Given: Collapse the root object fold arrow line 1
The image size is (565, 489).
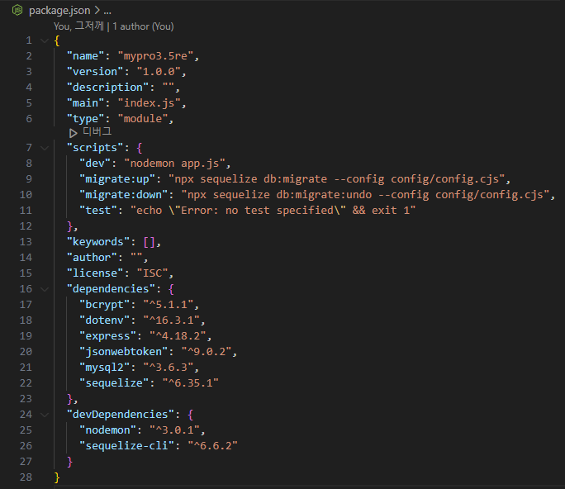Looking at the screenshot, I should click(x=45, y=40).
